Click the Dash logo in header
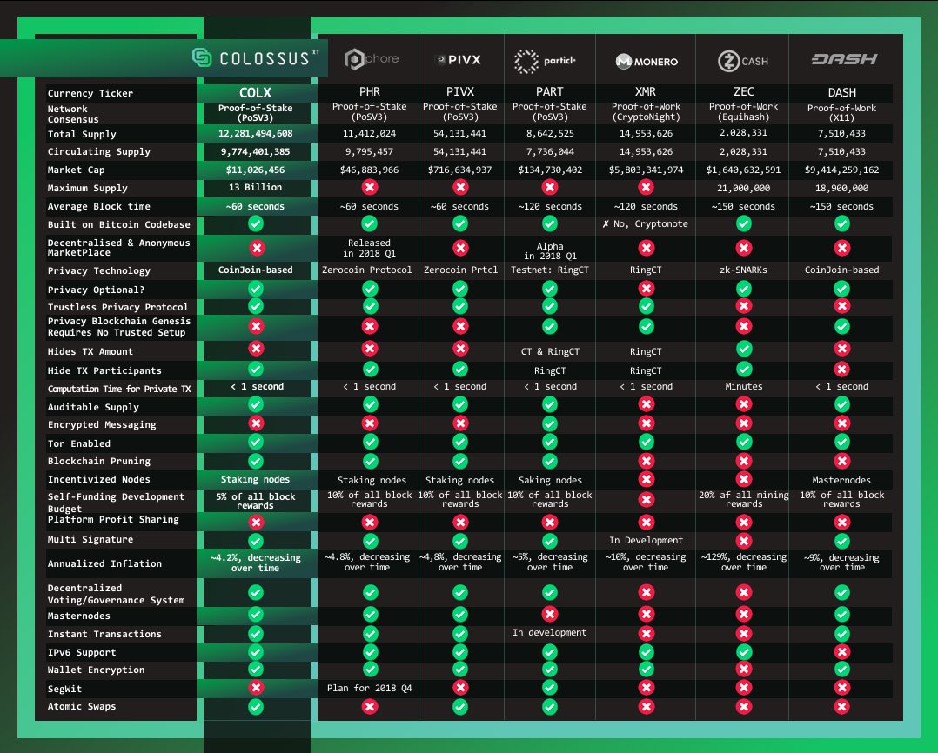The image size is (938, 753). (844, 59)
